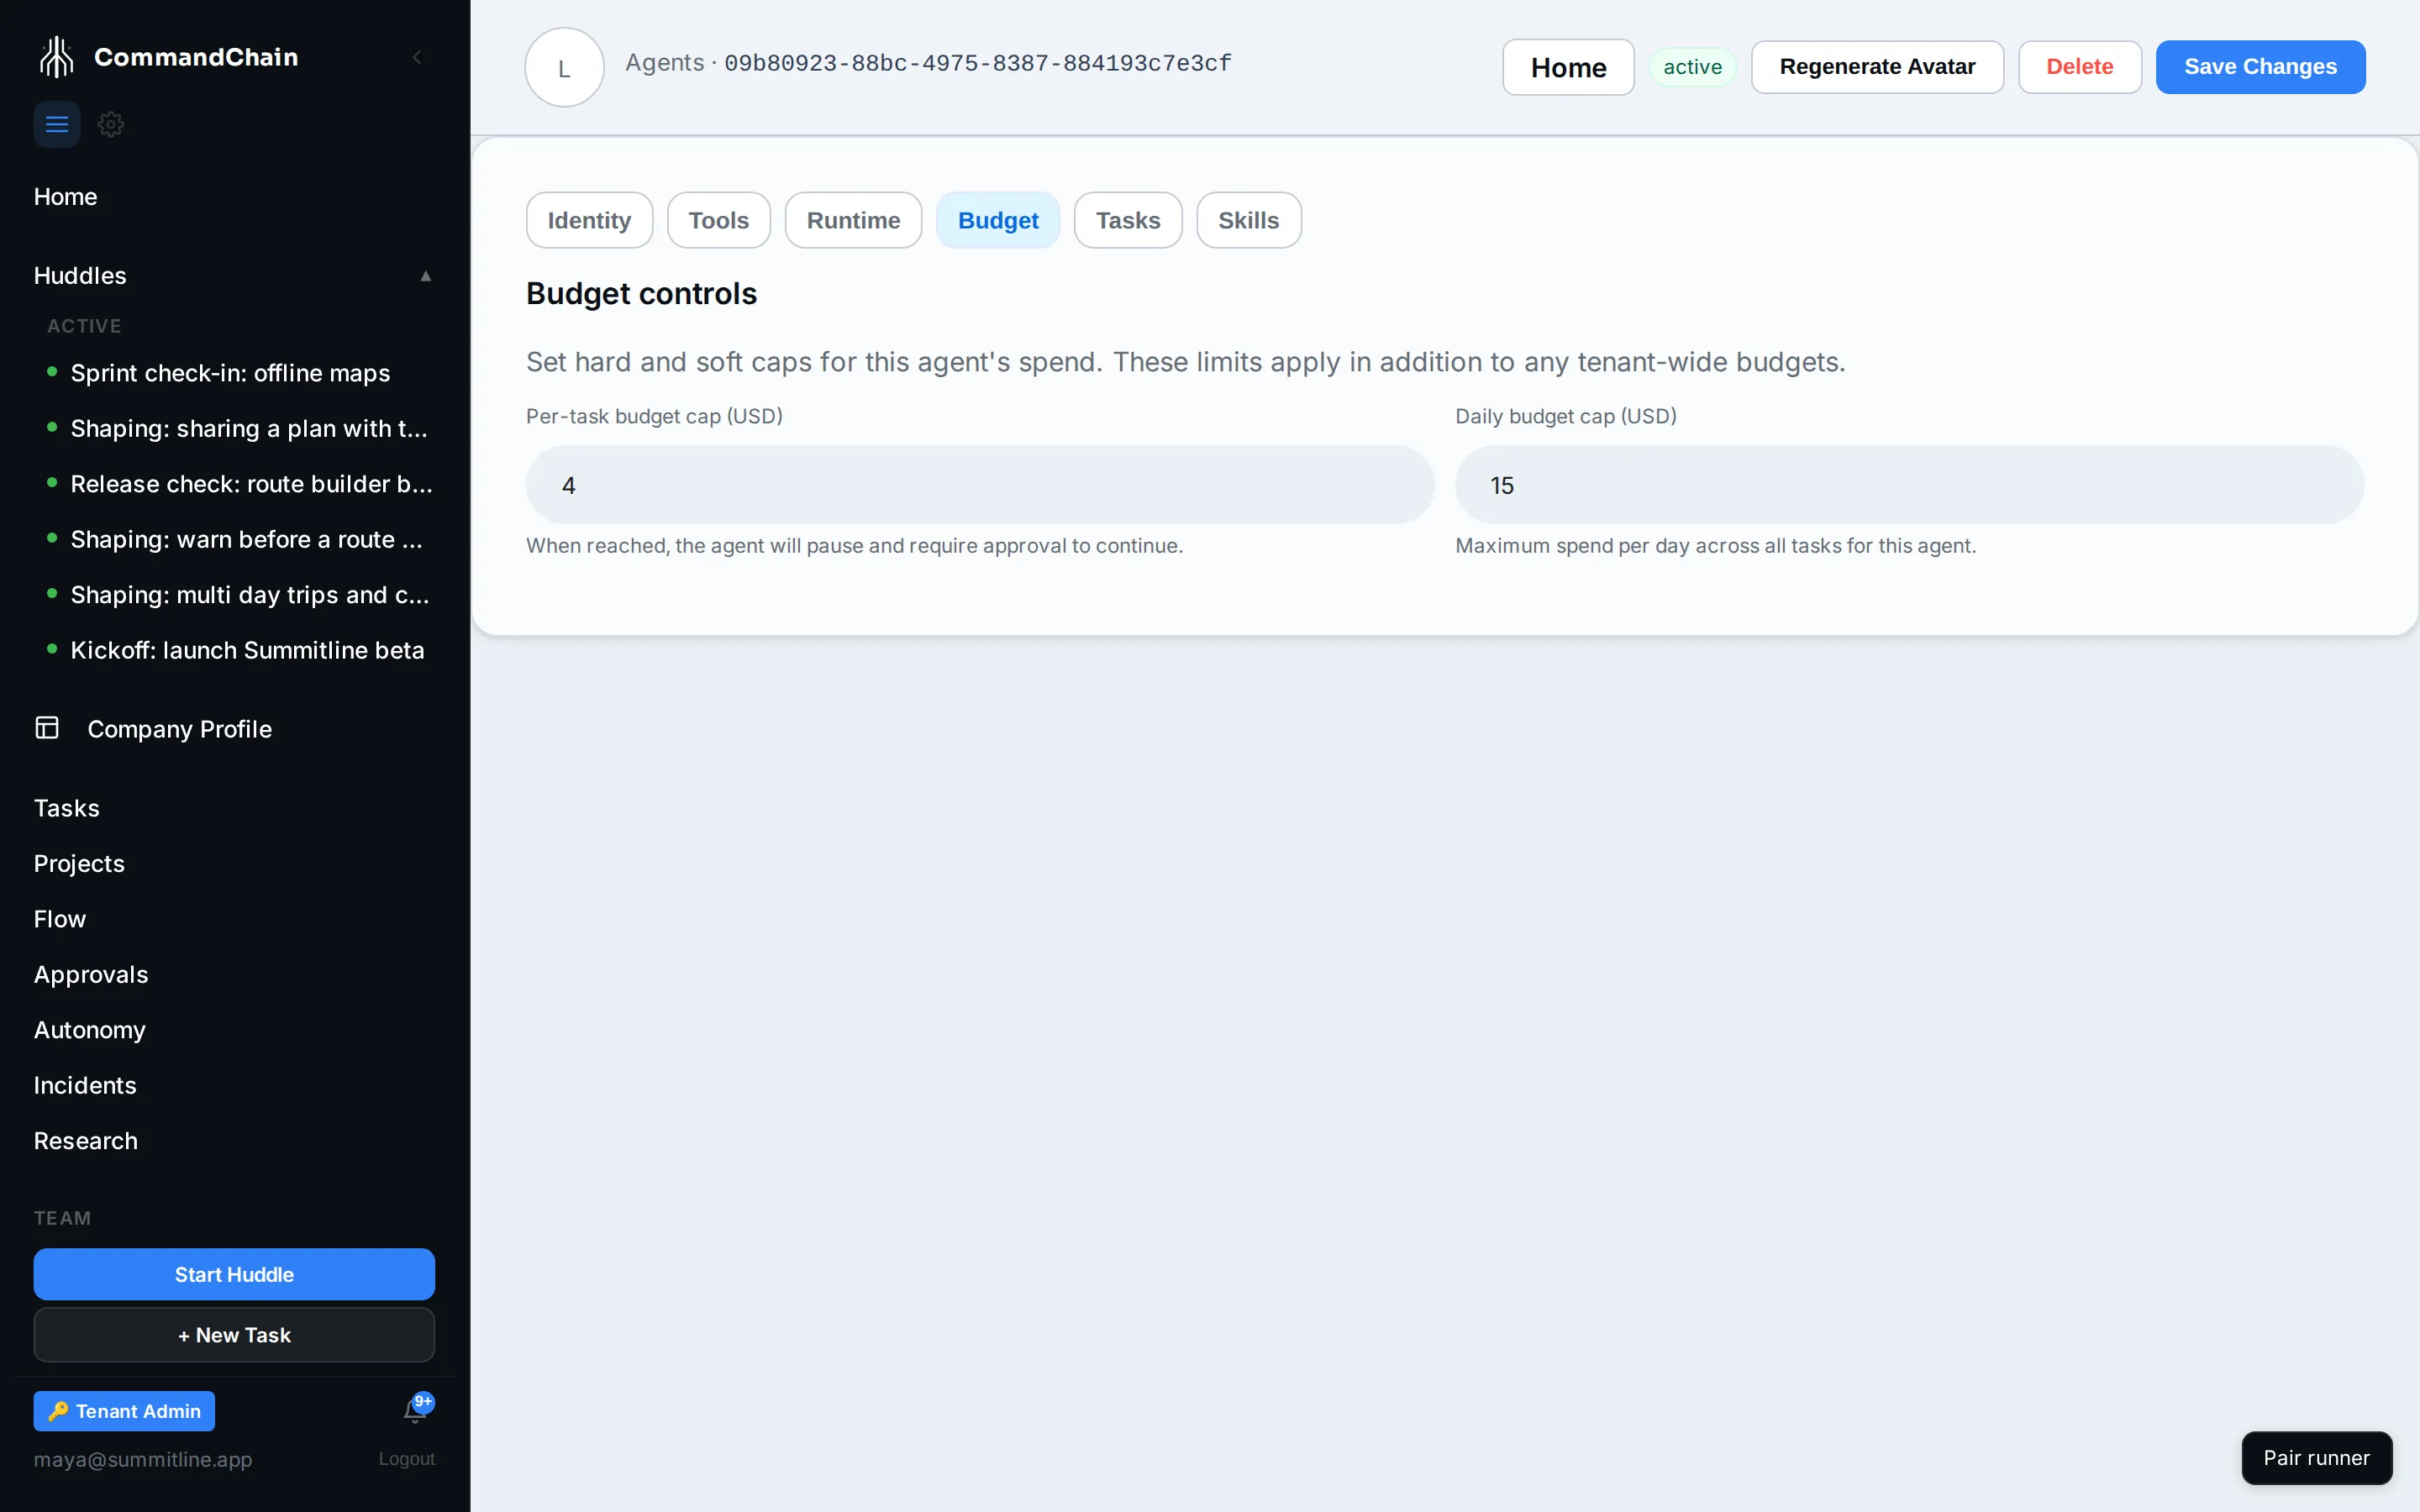Viewport: 2420px width, 1512px height.
Task: Click the red Delete button
Action: 2079,67
